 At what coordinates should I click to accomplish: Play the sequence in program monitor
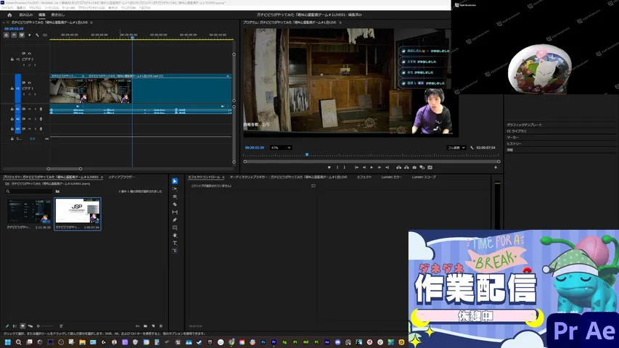pyautogui.click(x=372, y=167)
